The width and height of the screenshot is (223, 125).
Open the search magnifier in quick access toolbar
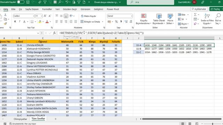60,2
